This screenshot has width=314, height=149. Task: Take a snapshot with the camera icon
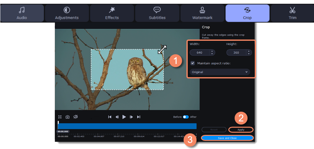[67, 117]
